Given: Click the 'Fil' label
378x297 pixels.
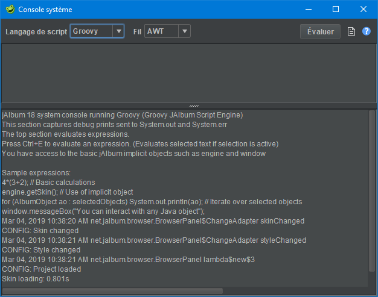Looking at the screenshot, I should pyautogui.click(x=137, y=32).
